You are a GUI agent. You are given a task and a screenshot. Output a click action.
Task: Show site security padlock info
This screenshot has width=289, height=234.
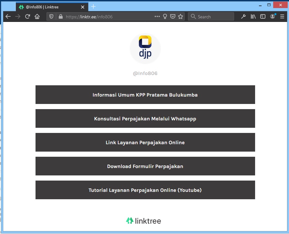60,17
